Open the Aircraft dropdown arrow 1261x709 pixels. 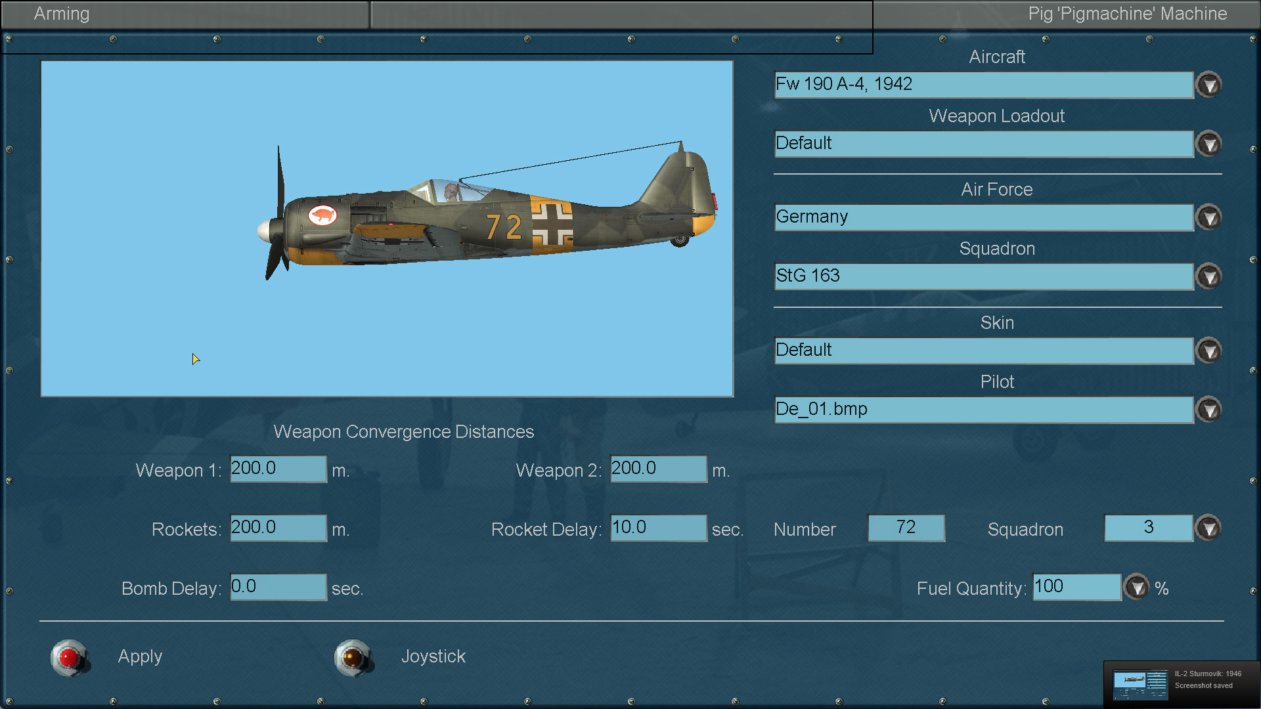pyautogui.click(x=1209, y=85)
